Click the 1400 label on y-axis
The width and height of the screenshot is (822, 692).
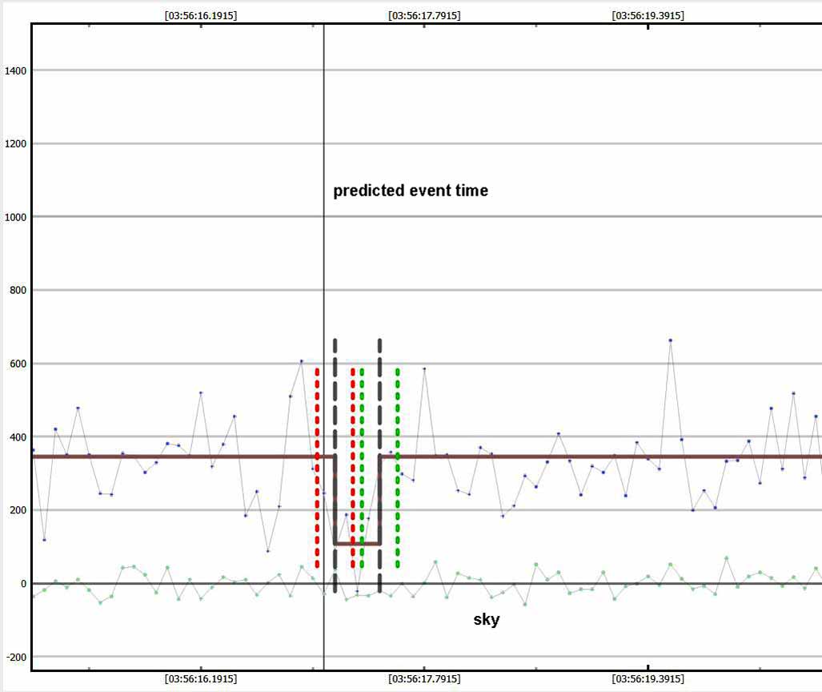coord(16,70)
